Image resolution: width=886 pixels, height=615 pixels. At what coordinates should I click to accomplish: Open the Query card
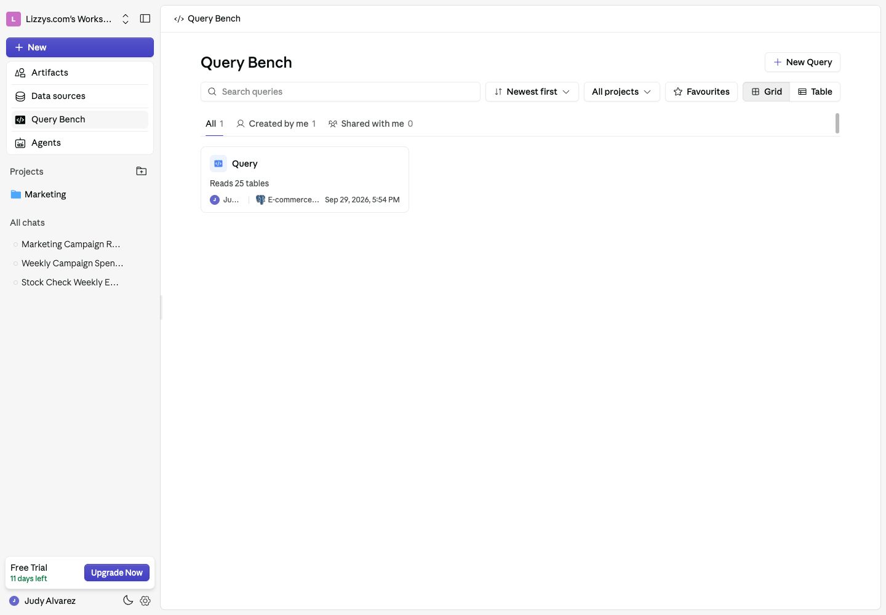tap(305, 180)
